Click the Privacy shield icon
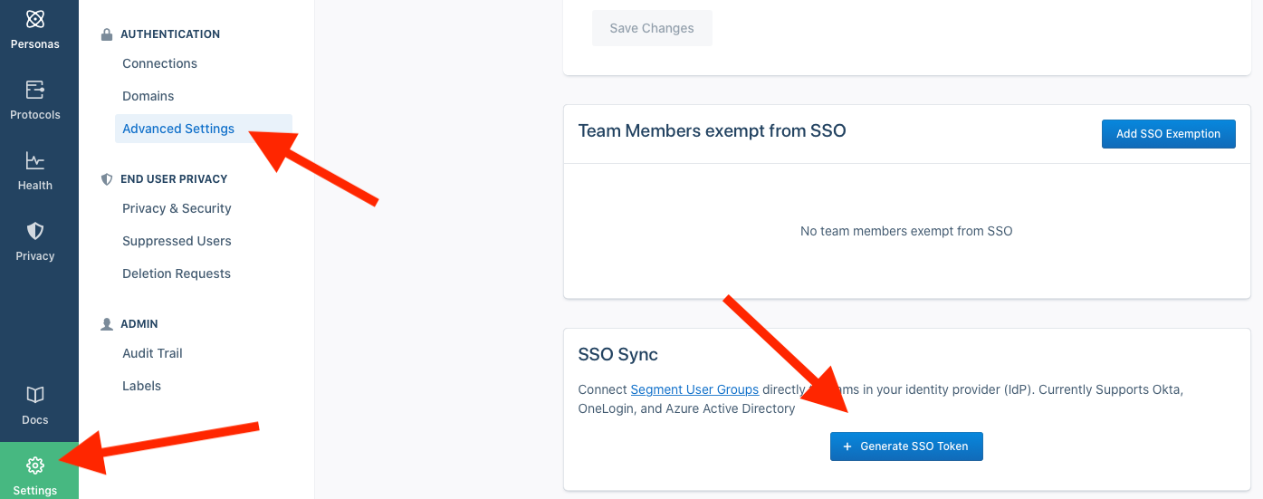1263x499 pixels. tap(35, 231)
